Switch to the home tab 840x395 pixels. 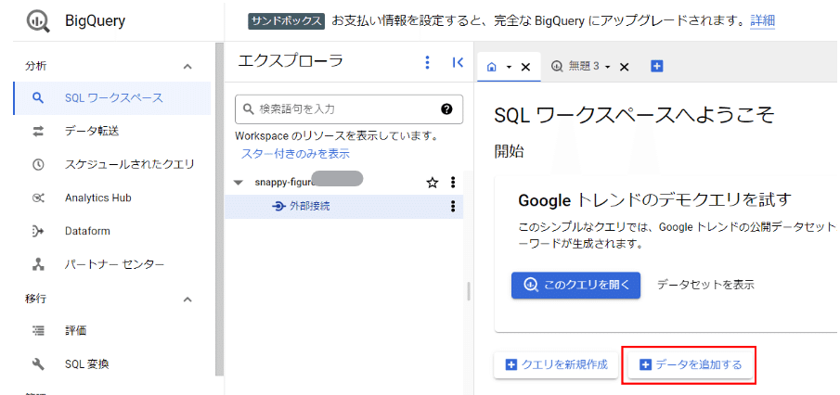[x=492, y=67]
